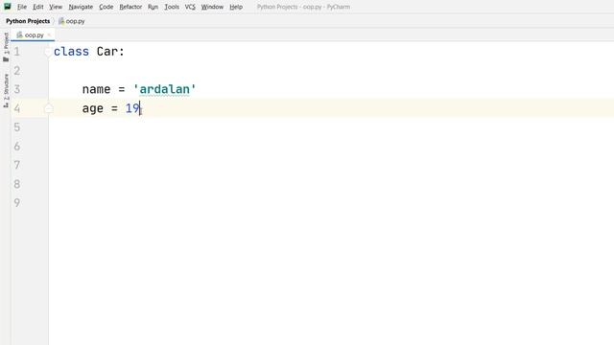Image resolution: width=614 pixels, height=345 pixels.
Task: Click the 'age' variable on line 4
Action: tap(93, 108)
